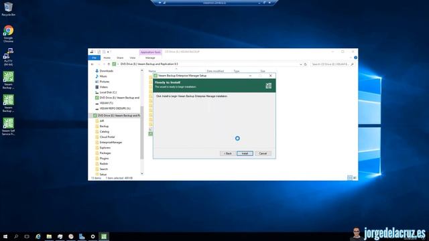Screen dimensions: 429x241
Task: Click the Veeam logo in setup header
Action: [x=268, y=86]
